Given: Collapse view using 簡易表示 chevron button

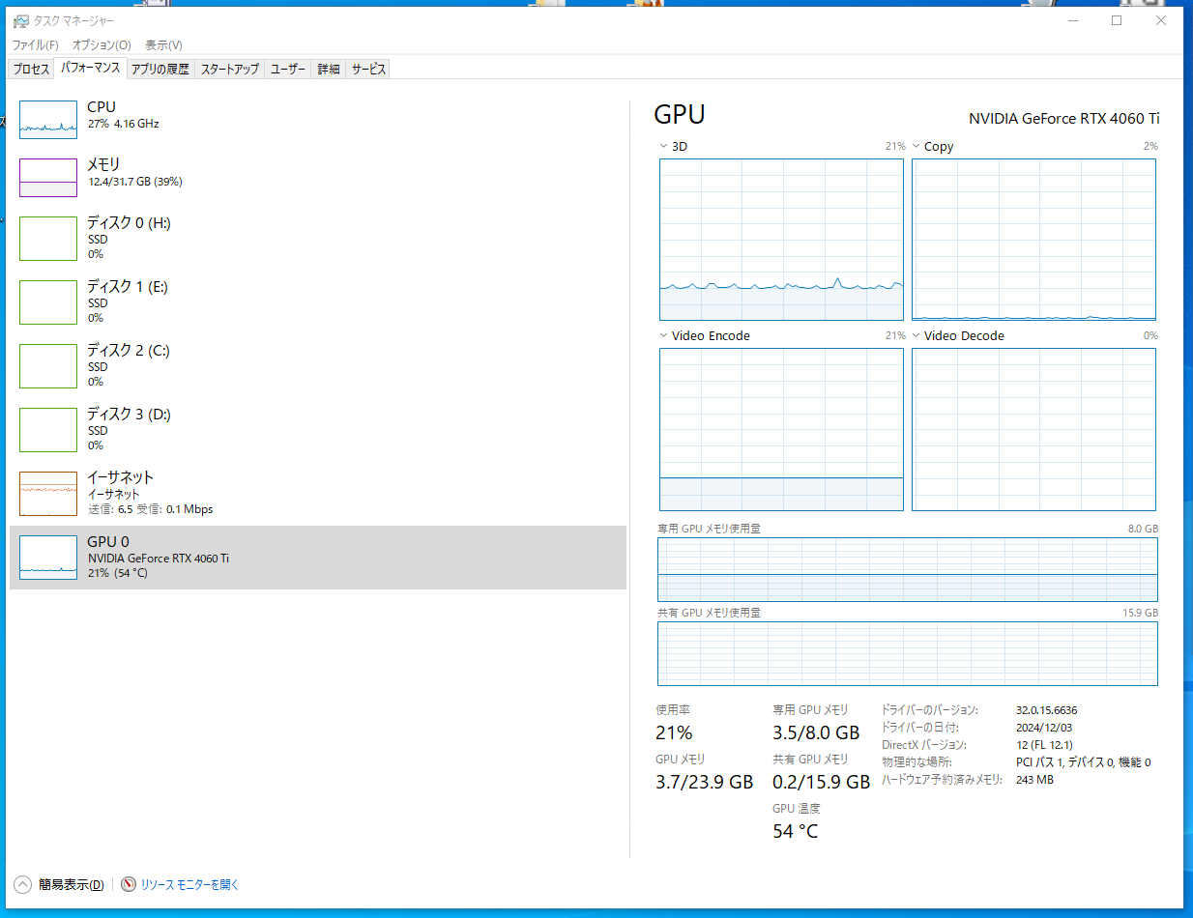Looking at the screenshot, I should click(x=22, y=884).
